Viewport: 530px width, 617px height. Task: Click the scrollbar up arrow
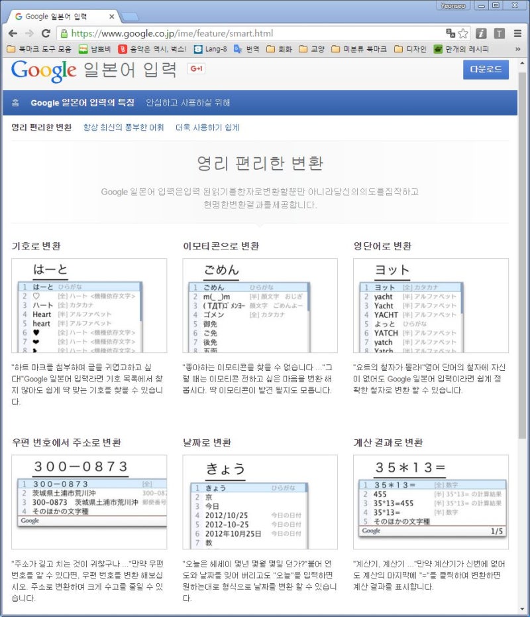coord(522,63)
